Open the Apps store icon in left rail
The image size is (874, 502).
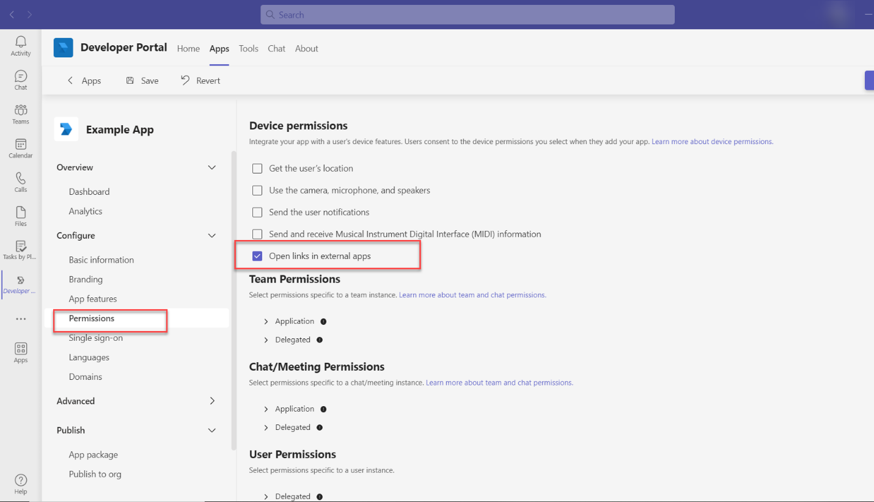(x=21, y=353)
